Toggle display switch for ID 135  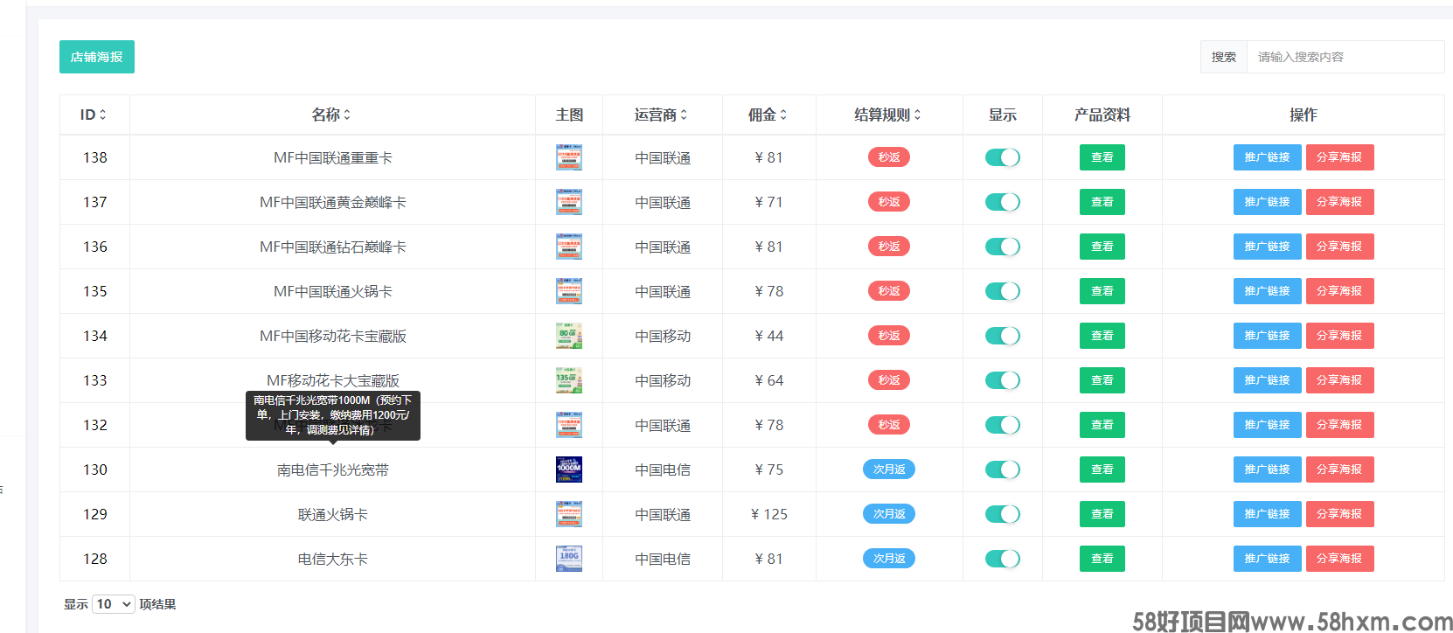point(1002,291)
